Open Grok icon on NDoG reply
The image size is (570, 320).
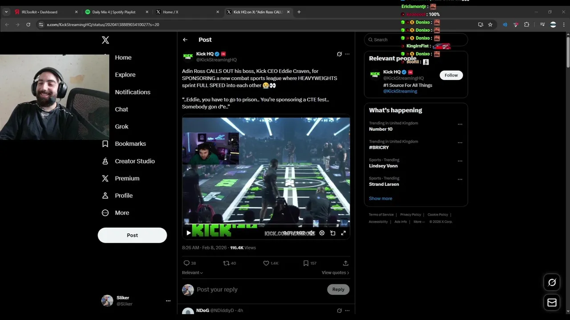339,311
